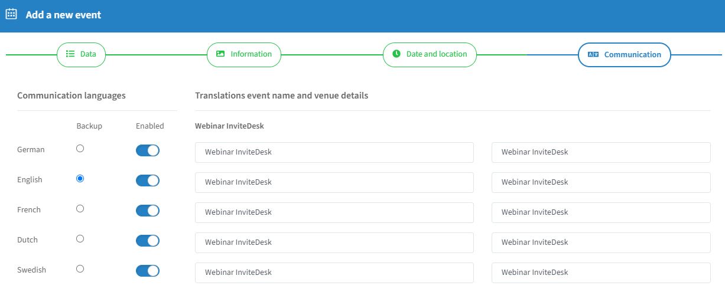Edit German event name translation field
The height and width of the screenshot is (292, 725).
[x=334, y=152]
